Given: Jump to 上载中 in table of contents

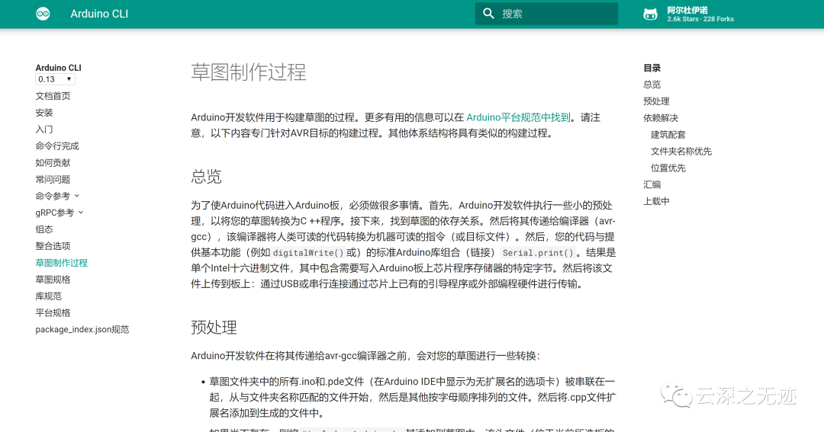Looking at the screenshot, I should click(656, 202).
